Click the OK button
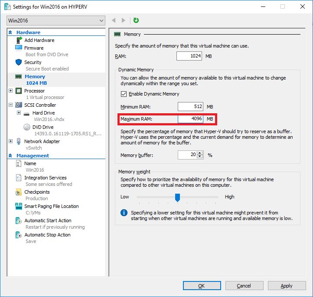313x297 pixels. pos(202,286)
